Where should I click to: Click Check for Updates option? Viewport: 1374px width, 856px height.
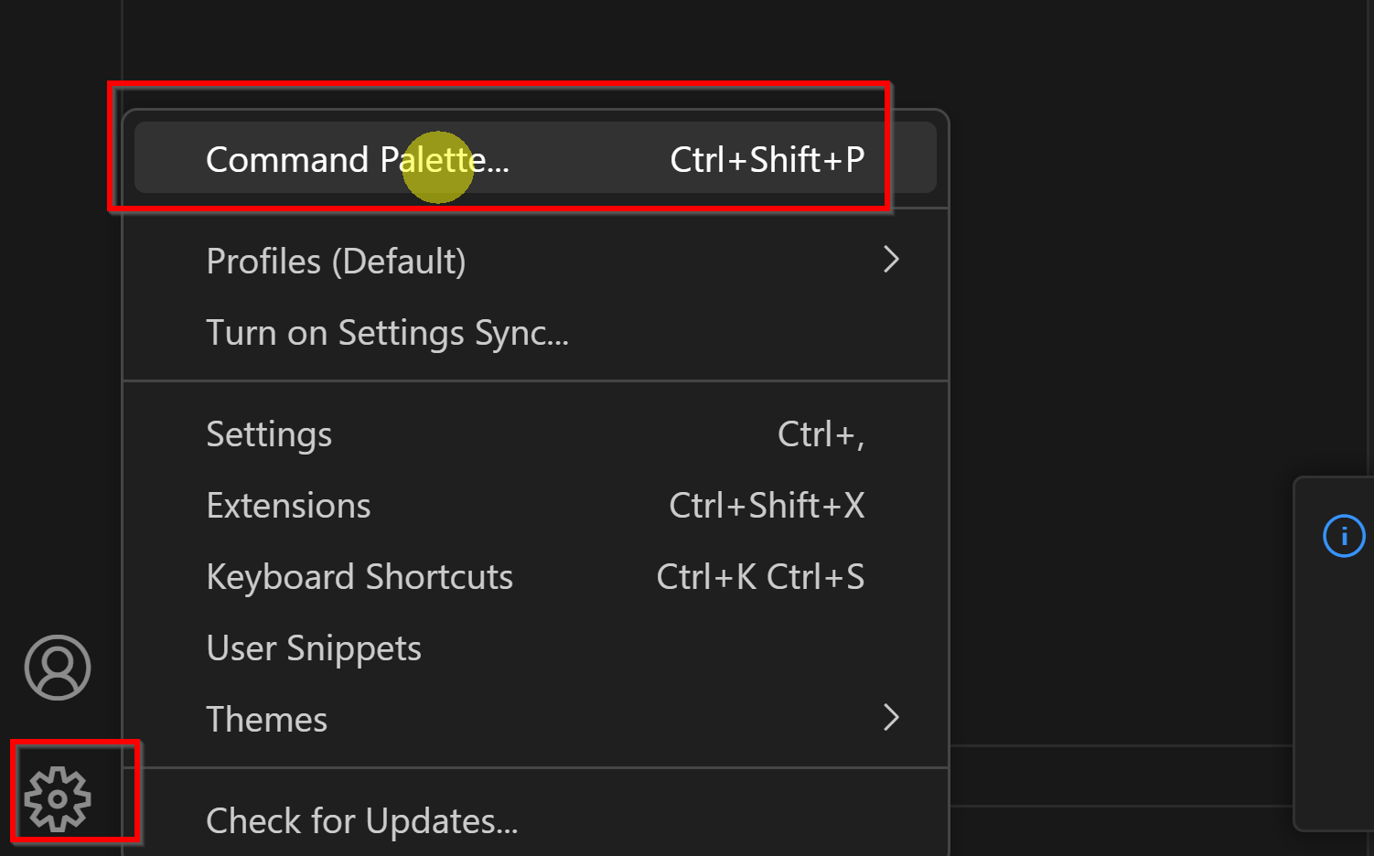coord(362,821)
